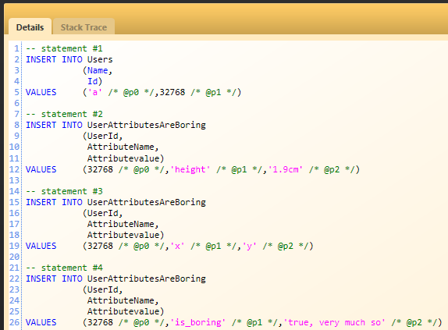The image size is (448, 330).
Task: Click the '1.9cm' string value
Action: pyautogui.click(x=286, y=169)
